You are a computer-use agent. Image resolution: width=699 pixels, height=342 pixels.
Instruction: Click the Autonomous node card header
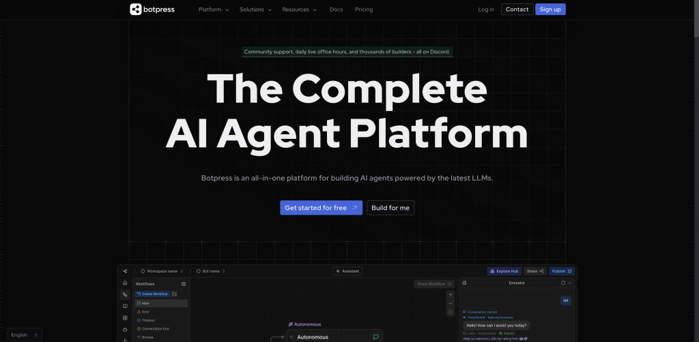tap(334, 337)
